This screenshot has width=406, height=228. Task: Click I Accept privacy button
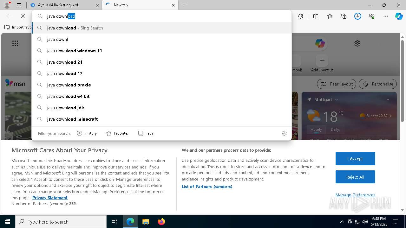[x=355, y=159]
